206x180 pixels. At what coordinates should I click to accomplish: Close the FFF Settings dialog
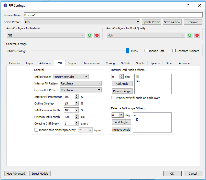[199, 5]
